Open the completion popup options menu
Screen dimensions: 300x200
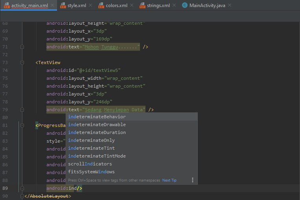pos(193,180)
